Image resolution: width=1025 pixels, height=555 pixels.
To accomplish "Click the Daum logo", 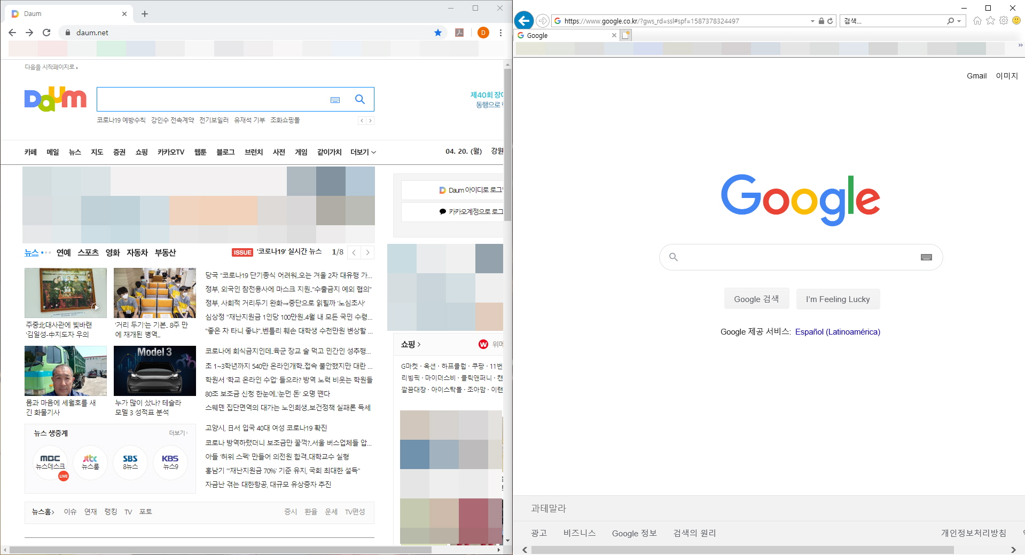I will pos(56,99).
